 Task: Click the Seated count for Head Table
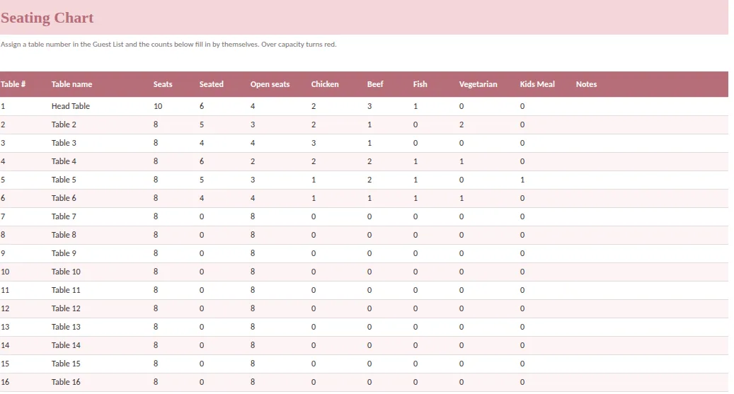click(x=202, y=106)
